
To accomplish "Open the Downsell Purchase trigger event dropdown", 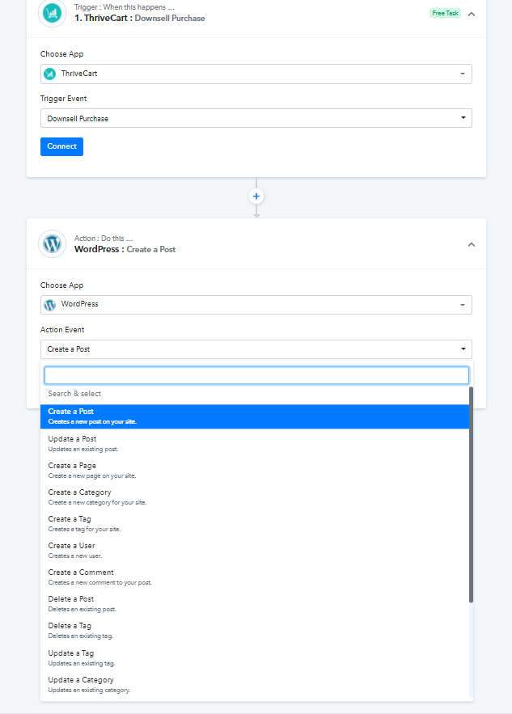I will click(x=256, y=118).
